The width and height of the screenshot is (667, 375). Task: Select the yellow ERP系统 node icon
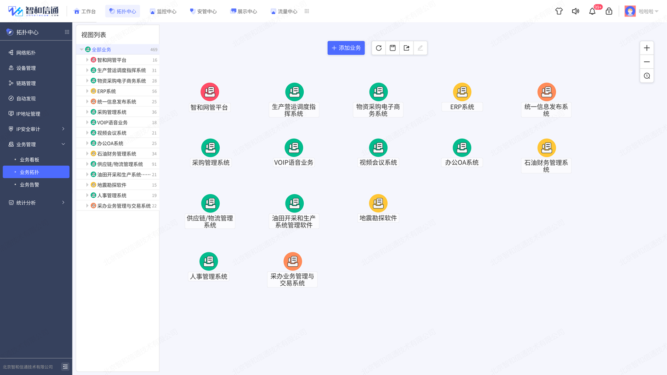462,92
